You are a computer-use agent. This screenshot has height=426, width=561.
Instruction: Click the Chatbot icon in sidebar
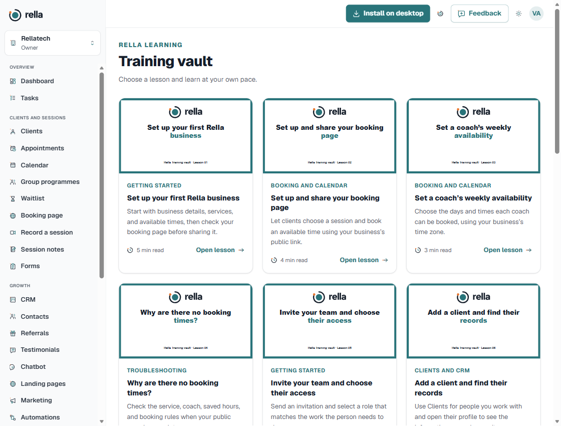tap(13, 367)
